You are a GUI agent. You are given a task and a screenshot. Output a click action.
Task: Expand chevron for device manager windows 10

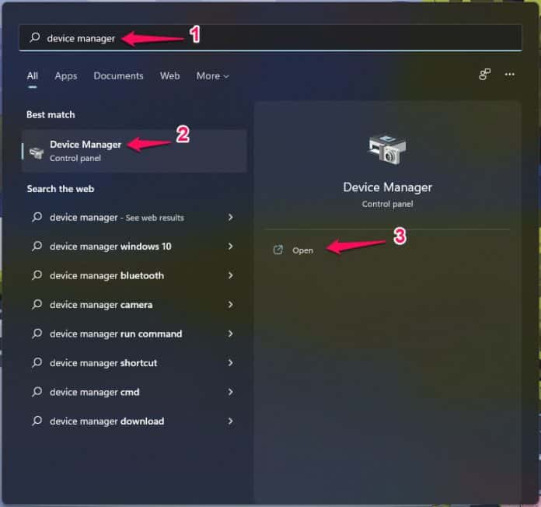(x=231, y=247)
